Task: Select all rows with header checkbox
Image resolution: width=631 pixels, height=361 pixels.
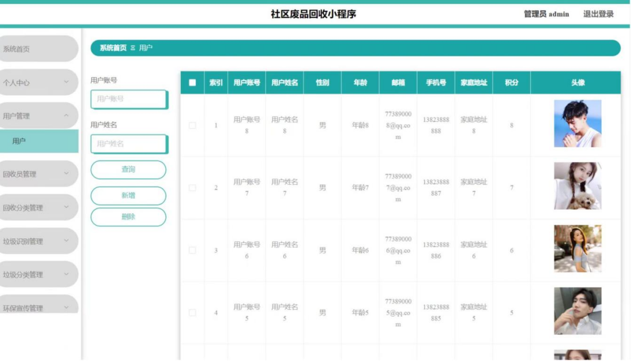Action: click(x=192, y=82)
